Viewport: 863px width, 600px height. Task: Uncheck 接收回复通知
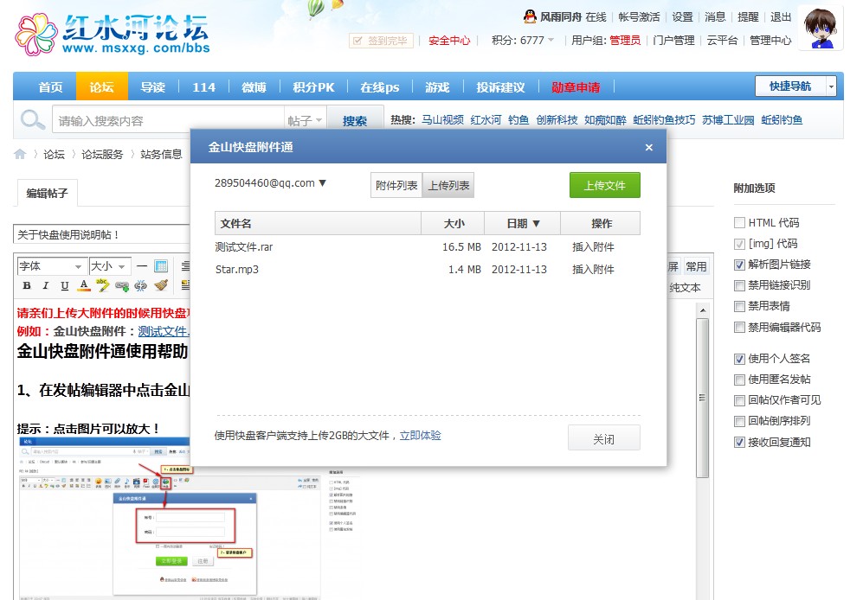pyautogui.click(x=740, y=442)
